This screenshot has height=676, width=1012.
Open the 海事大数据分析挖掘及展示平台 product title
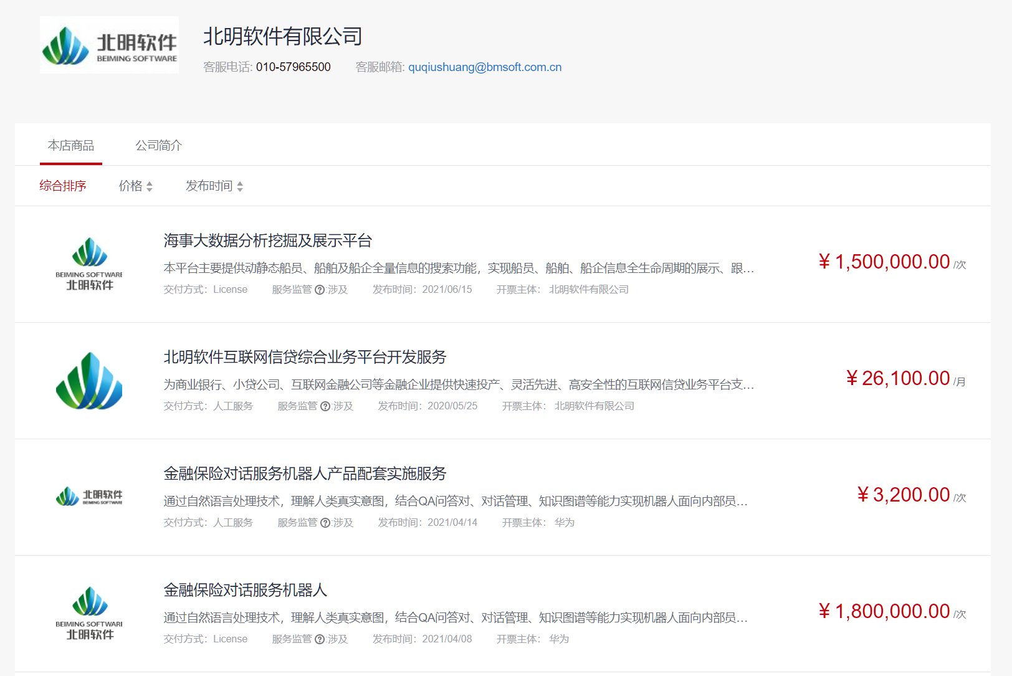click(x=268, y=240)
